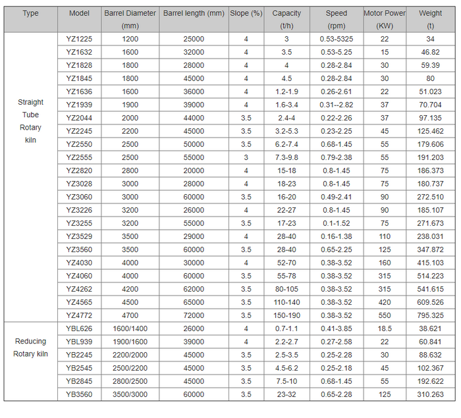Select the Weight (t) column header
Image resolution: width=461 pixels, height=418 pixels.
[431, 19]
